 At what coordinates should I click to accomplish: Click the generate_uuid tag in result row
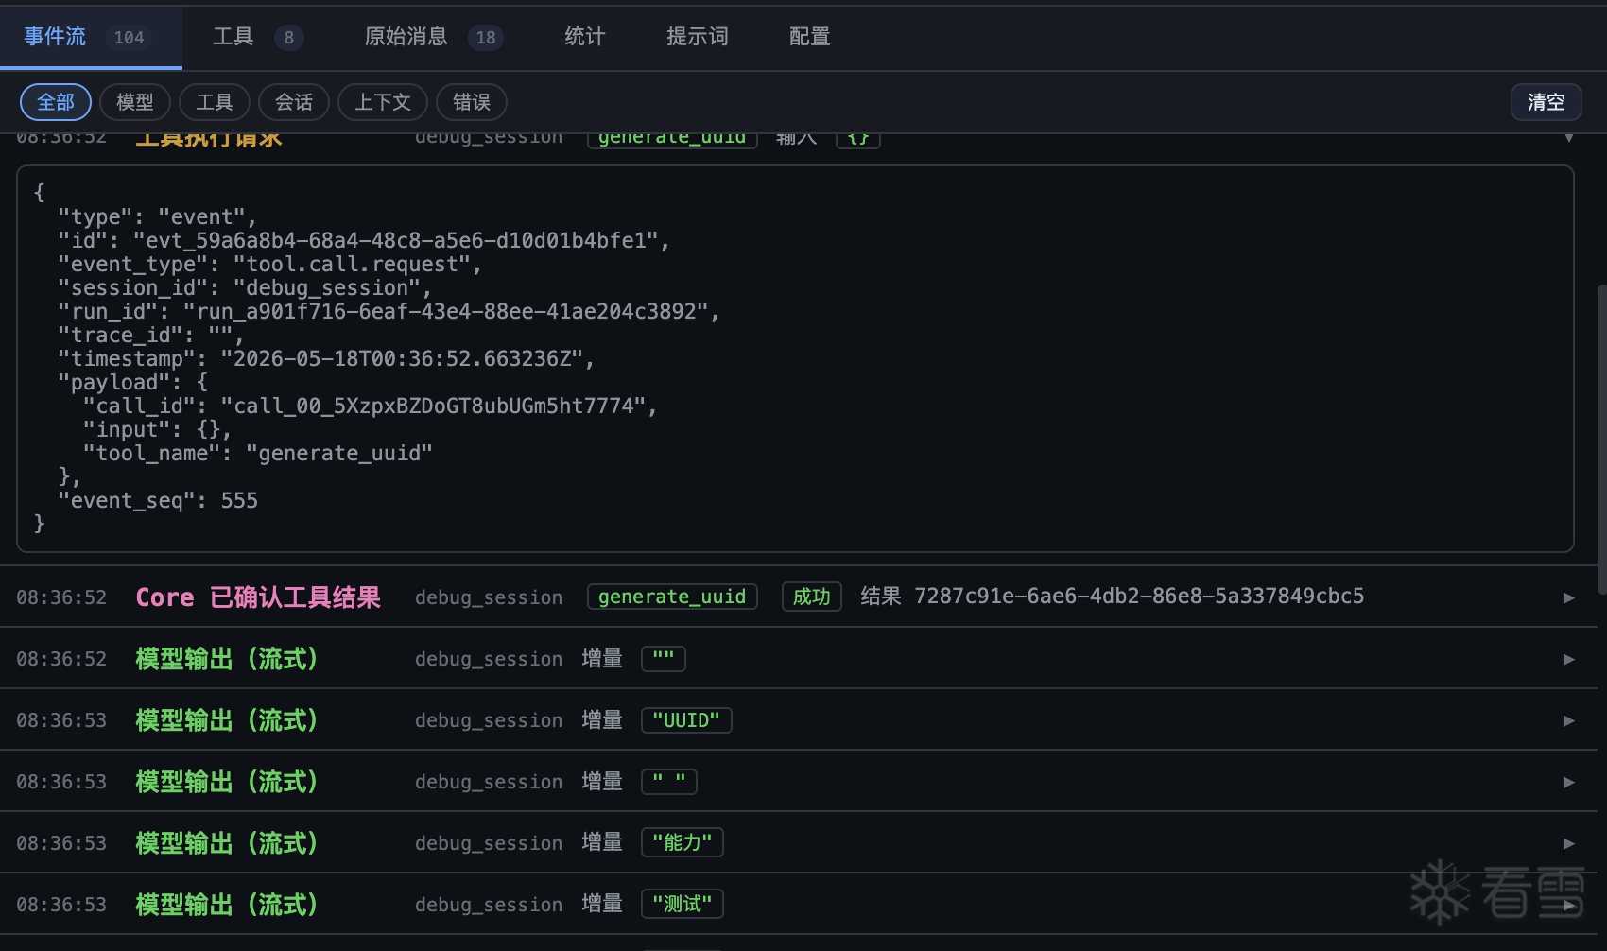tap(672, 597)
